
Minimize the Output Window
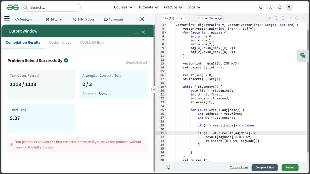point(135,33)
